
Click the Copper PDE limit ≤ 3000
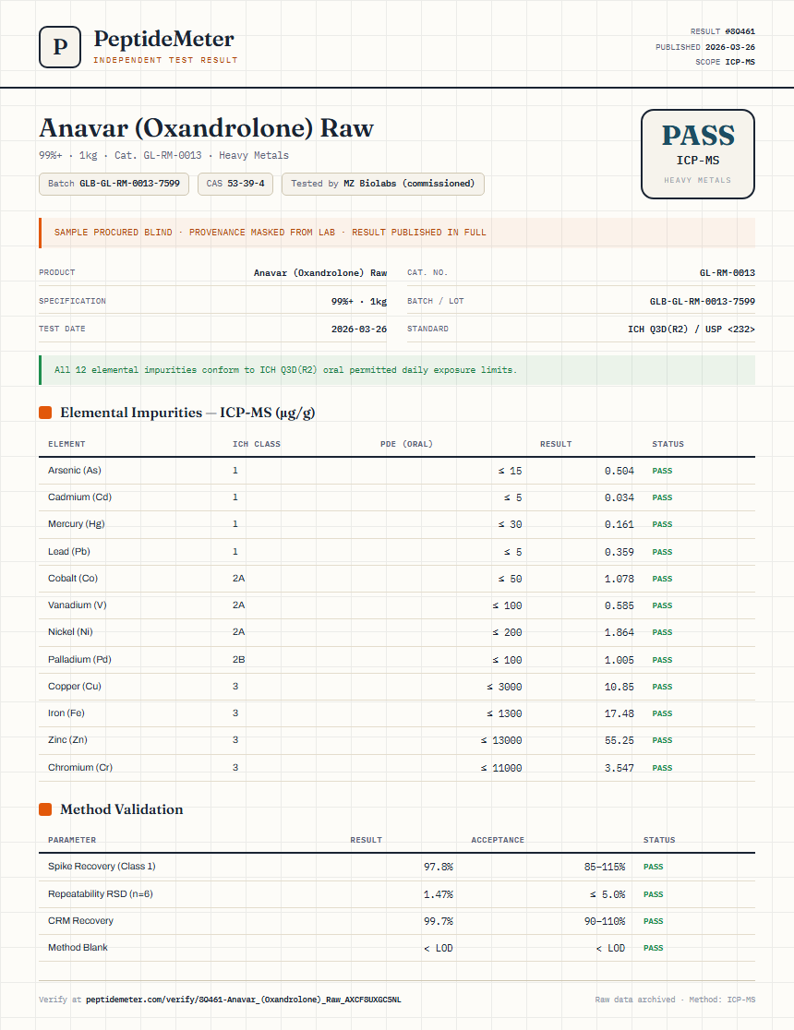click(504, 687)
